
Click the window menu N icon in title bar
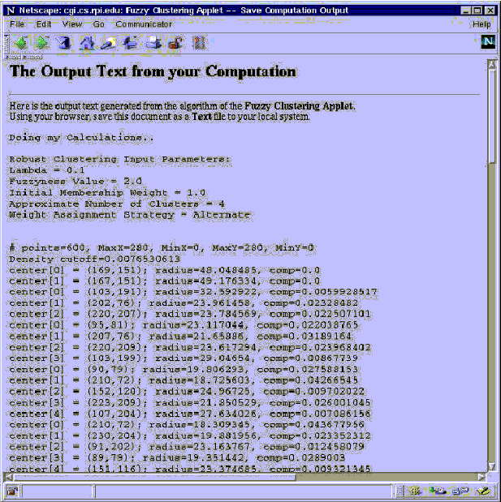coord(11,11)
